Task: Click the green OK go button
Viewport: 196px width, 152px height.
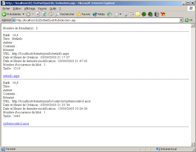Action: coord(189,20)
